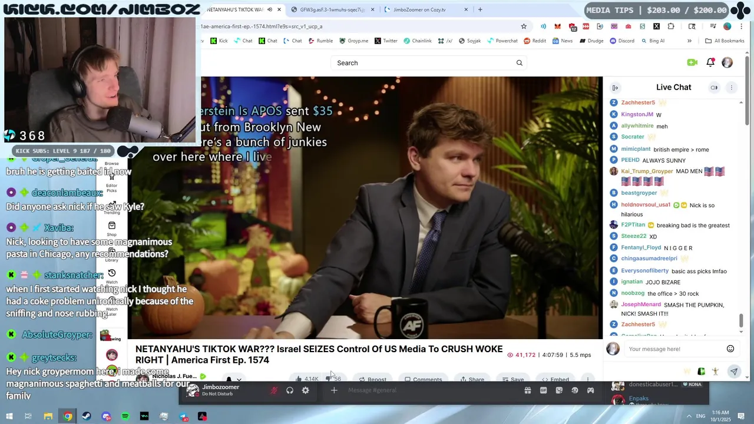Open Discord gift icon

(528, 390)
